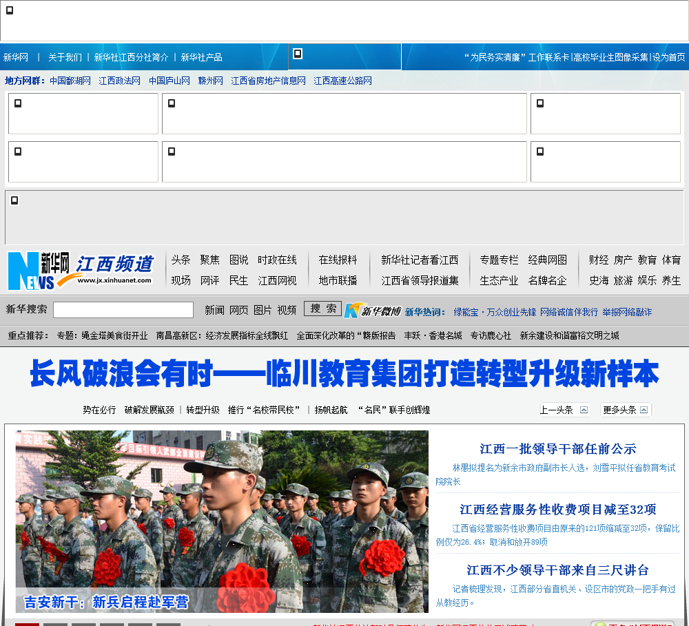Open 财经 channel

tap(599, 260)
